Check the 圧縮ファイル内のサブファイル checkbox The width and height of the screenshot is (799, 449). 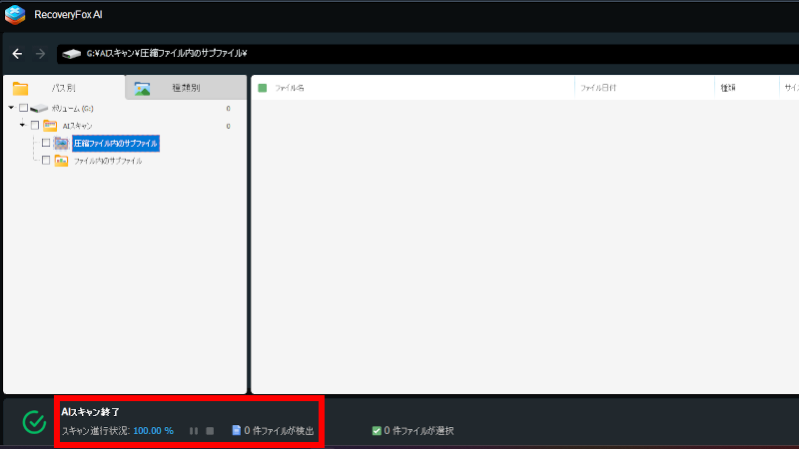coord(46,143)
